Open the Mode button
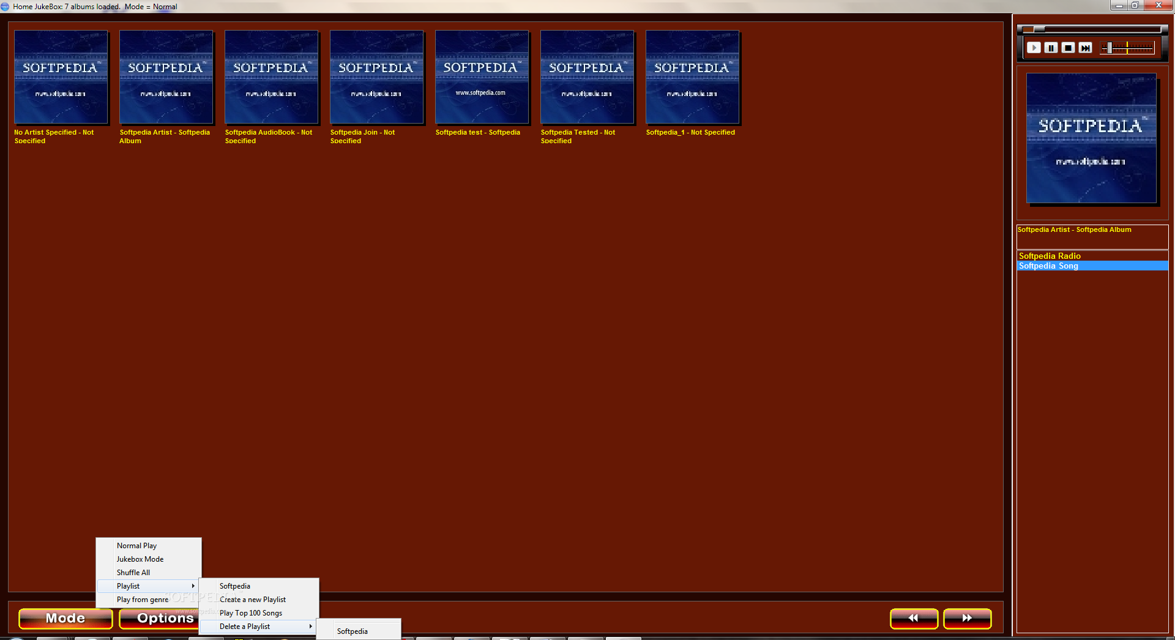The height and width of the screenshot is (640, 1175). coord(65,619)
